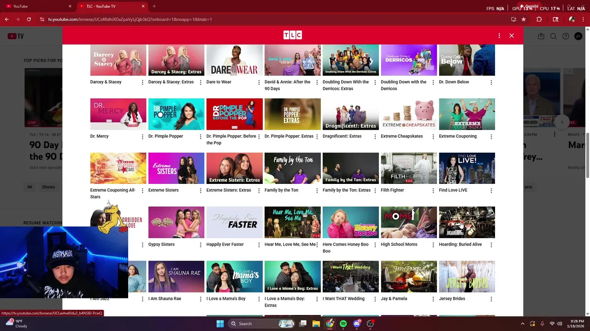The height and width of the screenshot is (331, 590).
Task: Open Dragnificent!: Extras thumbnail
Action: (350, 114)
